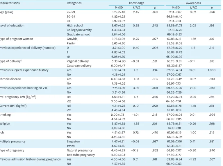
Task: Click the awareness value 69.83±6.24
Action: [x=174, y=159]
